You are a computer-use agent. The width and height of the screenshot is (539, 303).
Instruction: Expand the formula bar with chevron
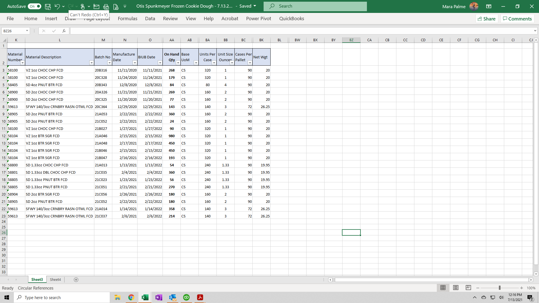pyautogui.click(x=535, y=31)
